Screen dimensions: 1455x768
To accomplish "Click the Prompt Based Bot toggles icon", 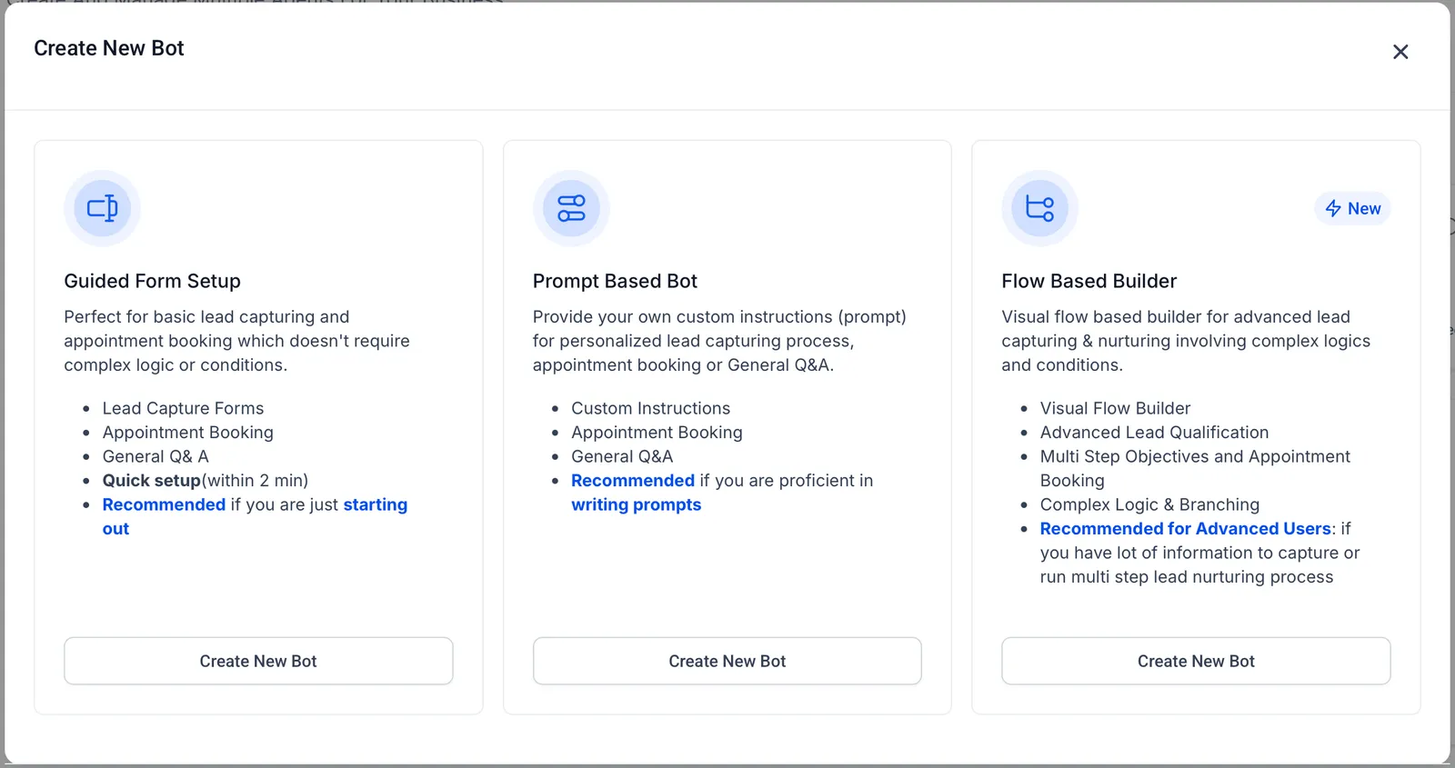I will coord(571,208).
